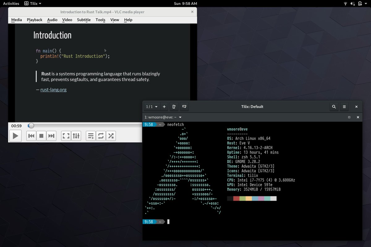Open the Tilix app menu in top bar
371x247 pixels.
click(33, 4)
